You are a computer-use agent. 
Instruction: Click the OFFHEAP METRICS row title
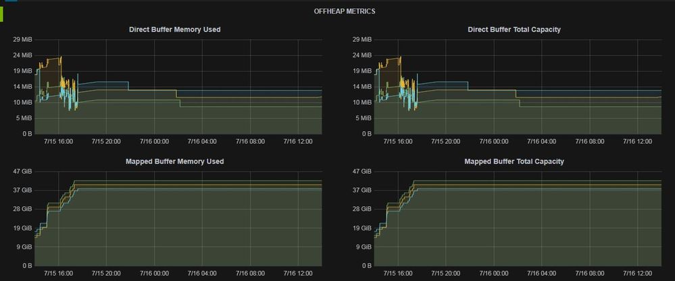345,11
